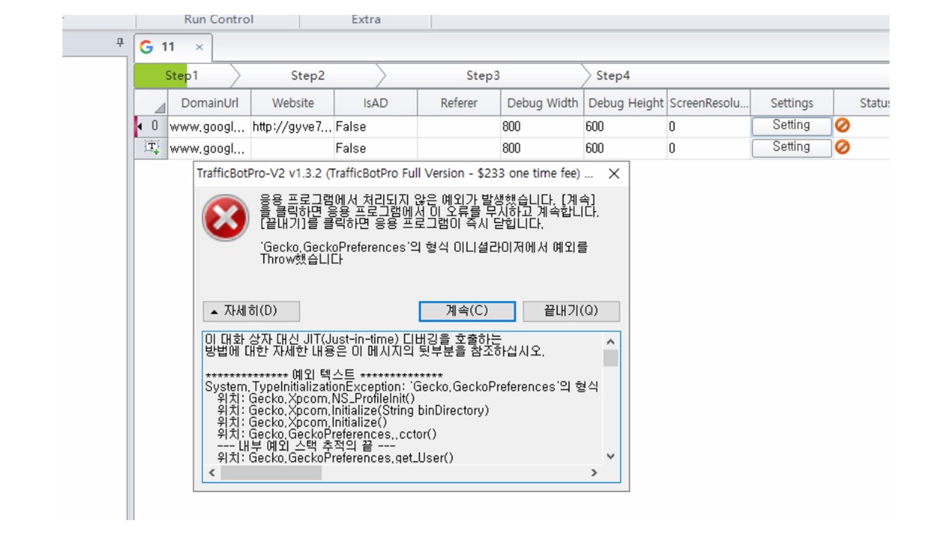Collapse details with the 자세히(D) button
Screen dimensions: 952x535
(251, 311)
